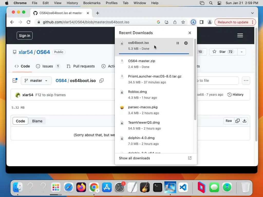The height and width of the screenshot is (197, 263).
Task: Click the Raw button
Action: [229, 121]
